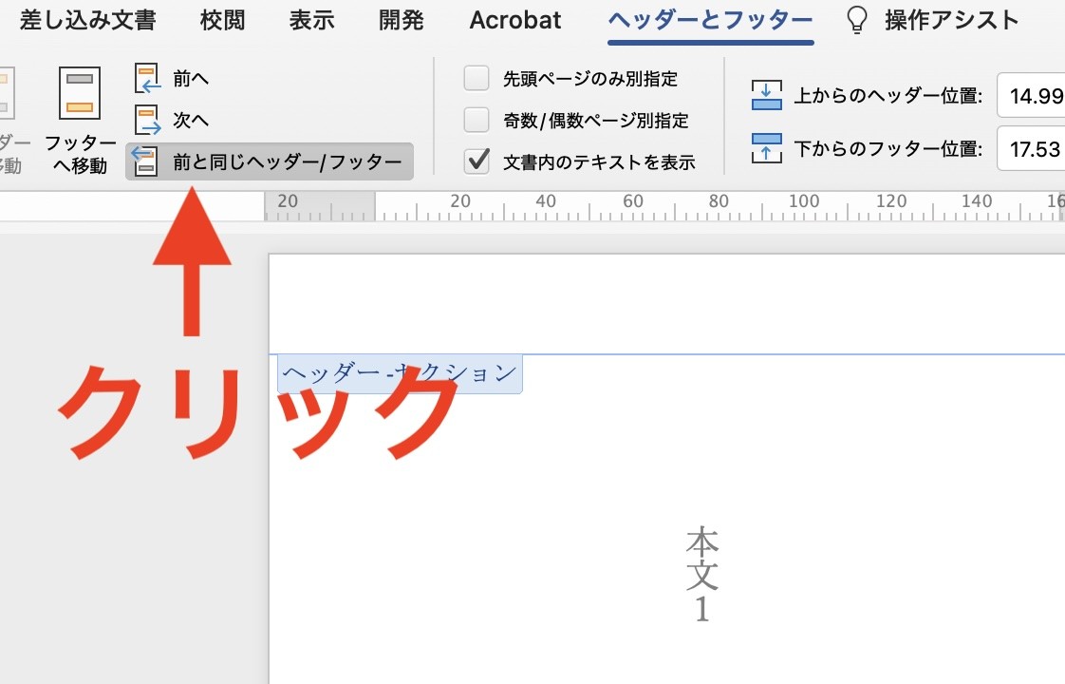This screenshot has height=684, width=1065.
Task: Open the 表示 tab
Action: click(x=311, y=20)
